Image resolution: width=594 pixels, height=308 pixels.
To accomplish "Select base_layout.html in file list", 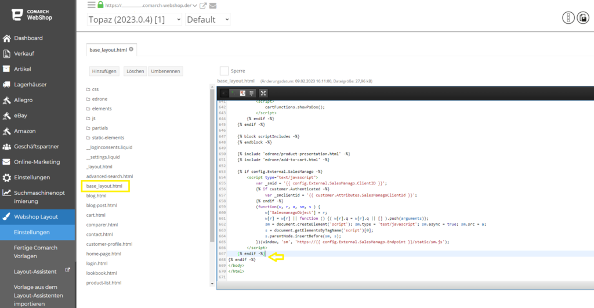I will 104,186.
